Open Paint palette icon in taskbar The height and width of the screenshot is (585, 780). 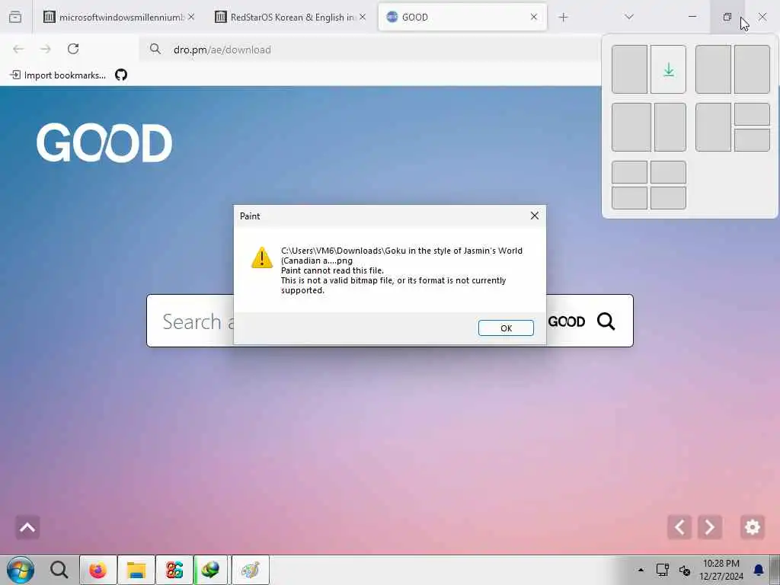(x=250, y=570)
